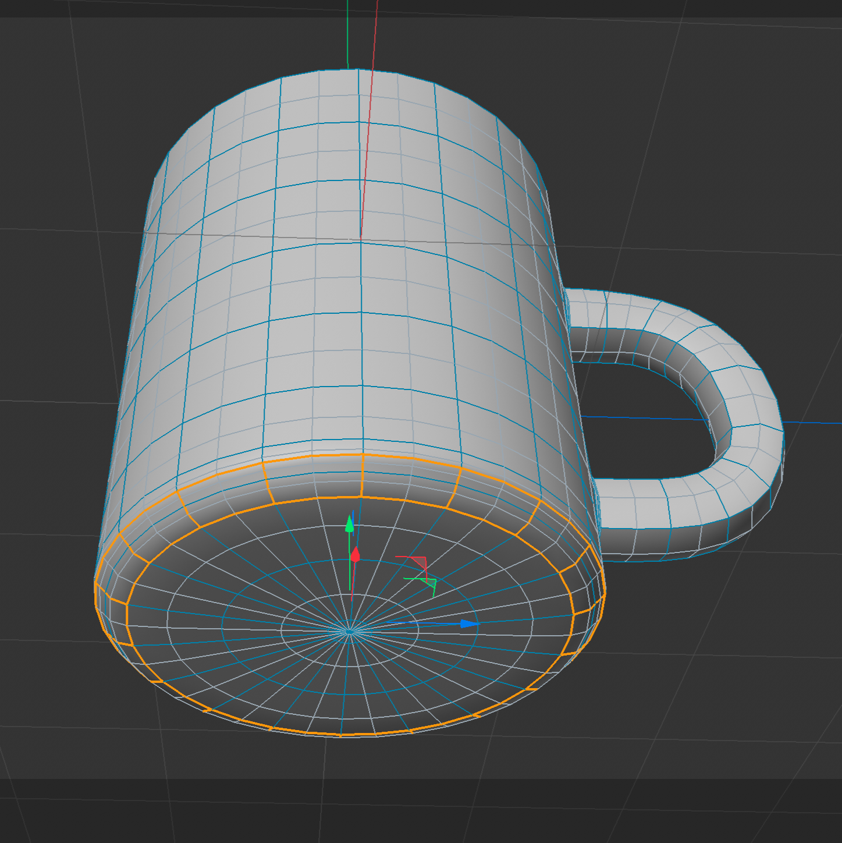The height and width of the screenshot is (843, 842).
Task: Grab the blue axis arrow handle
Action: pyautogui.click(x=469, y=624)
